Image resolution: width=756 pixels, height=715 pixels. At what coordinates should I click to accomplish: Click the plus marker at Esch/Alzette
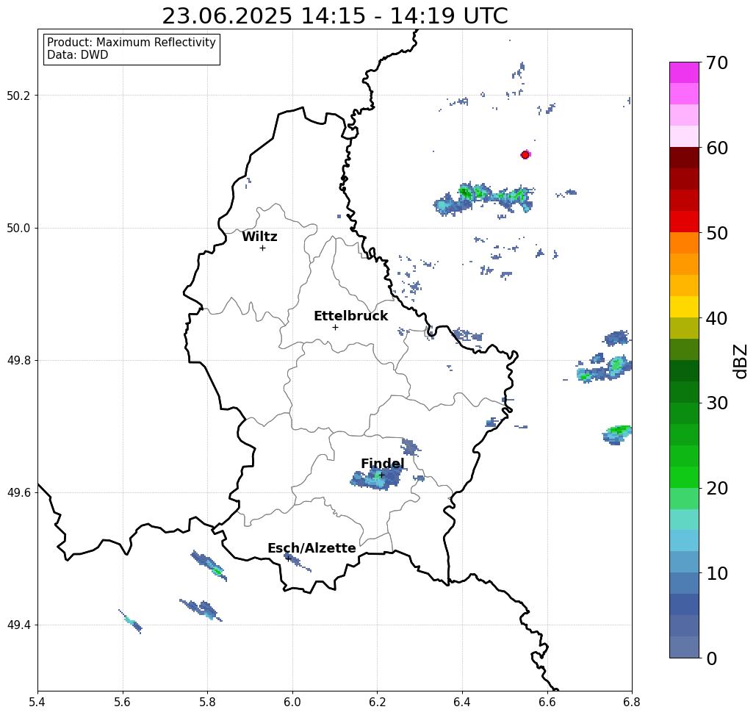tap(288, 558)
